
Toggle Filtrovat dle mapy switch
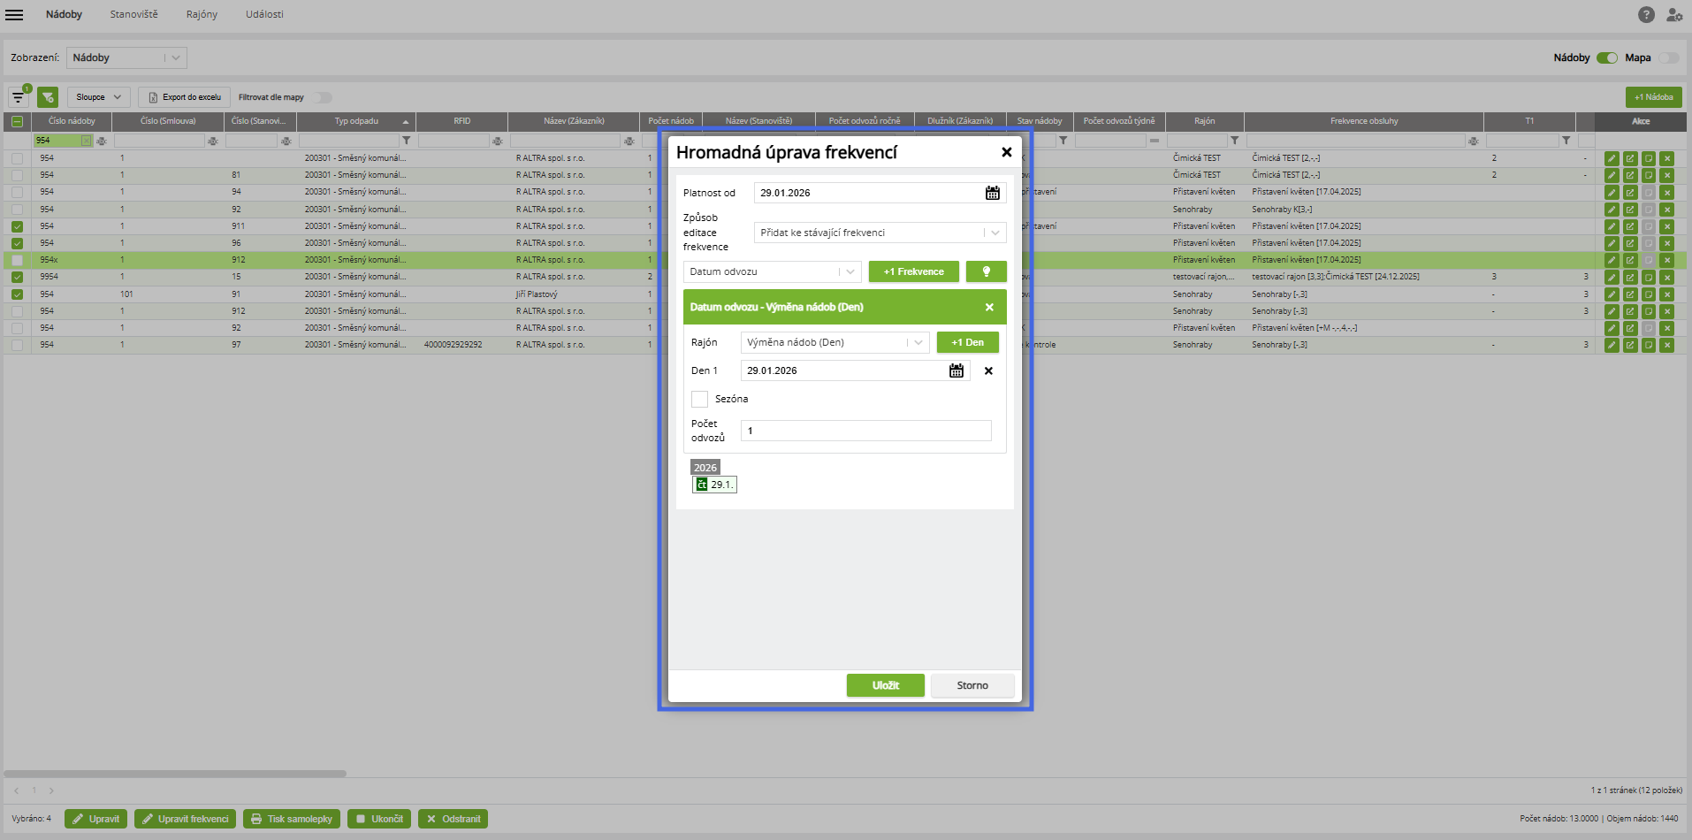(322, 97)
